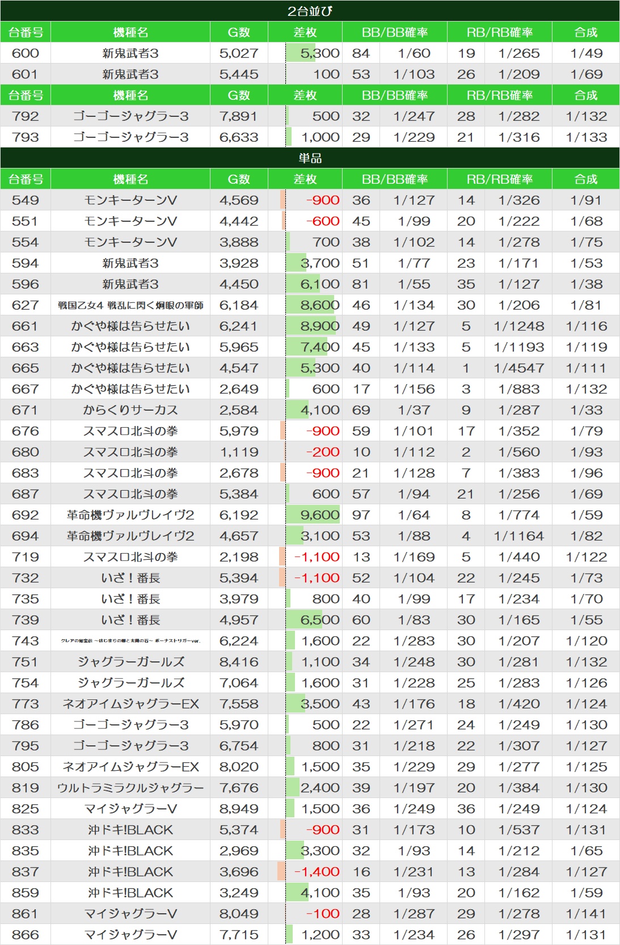Click -1,100 value in row 719
The width and height of the screenshot is (620, 945).
tap(317, 557)
